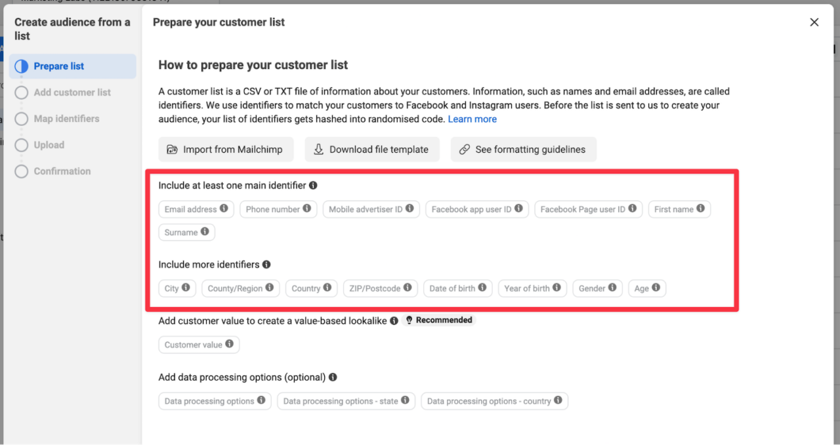The width and height of the screenshot is (840, 445).
Task: Click the info icon next to Customer value
Action: (229, 345)
